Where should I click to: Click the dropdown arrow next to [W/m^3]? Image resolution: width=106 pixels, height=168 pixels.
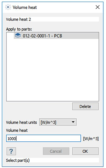73,122
